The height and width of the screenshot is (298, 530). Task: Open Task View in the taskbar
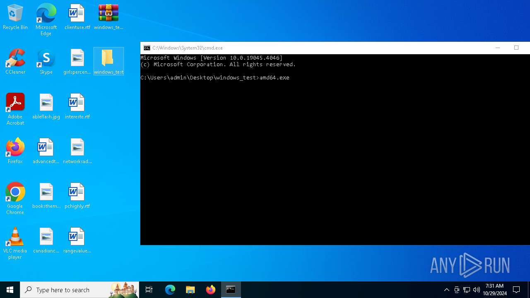pyautogui.click(x=149, y=290)
